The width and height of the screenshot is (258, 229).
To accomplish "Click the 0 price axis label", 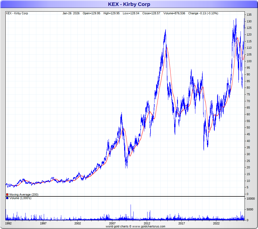I will point(248,194).
